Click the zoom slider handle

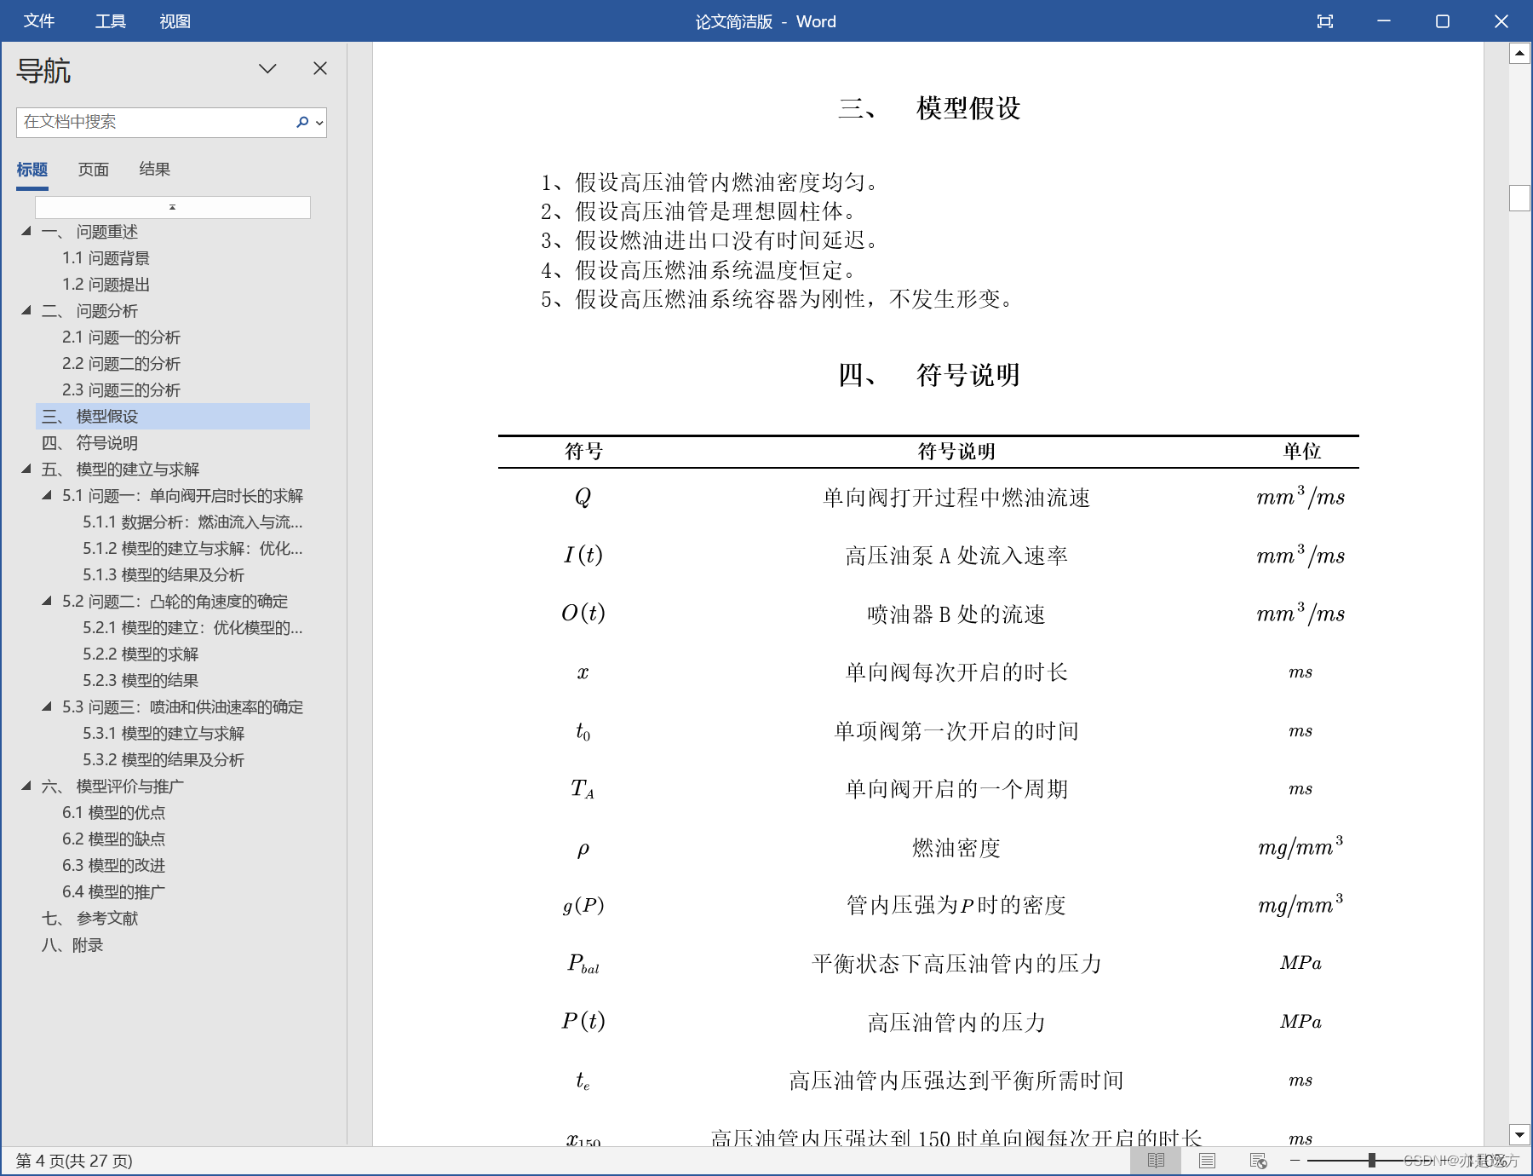tap(1372, 1161)
